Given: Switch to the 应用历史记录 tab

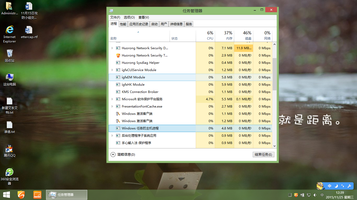Looking at the screenshot, I should click(139, 24).
